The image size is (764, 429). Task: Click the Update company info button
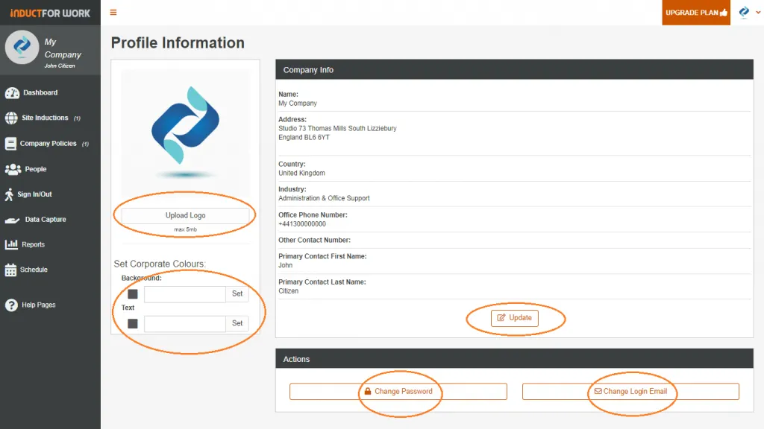515,317
